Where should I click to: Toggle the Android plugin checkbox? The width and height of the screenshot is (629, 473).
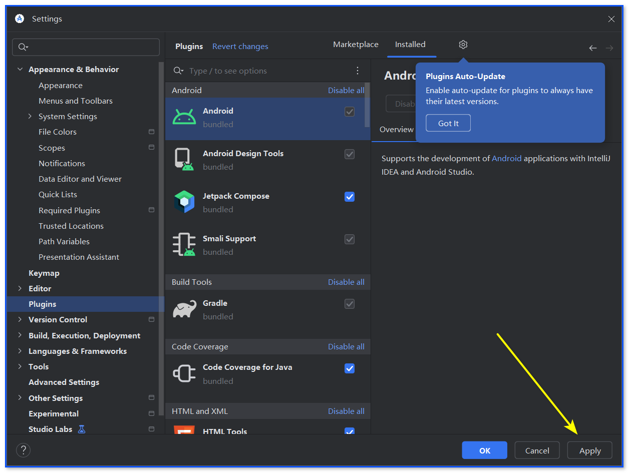point(350,112)
